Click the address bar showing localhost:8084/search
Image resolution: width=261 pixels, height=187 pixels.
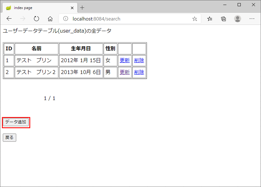tap(125, 19)
